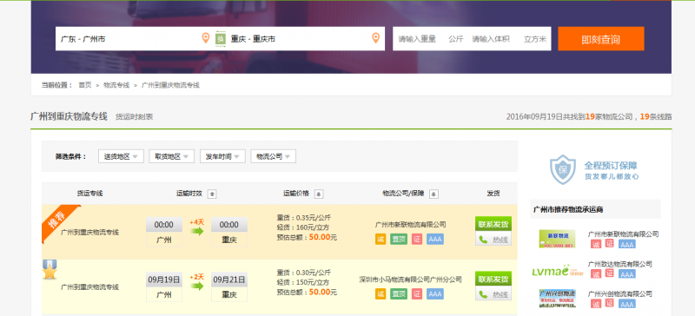This screenshot has width=695, height=316.
Task: Sort by 物流公司/保障 arrow icon
Action: 434,194
